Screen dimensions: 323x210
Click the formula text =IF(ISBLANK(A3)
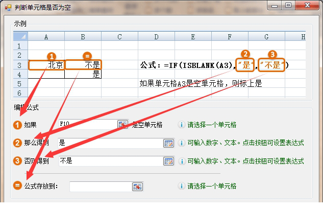(x=199, y=65)
